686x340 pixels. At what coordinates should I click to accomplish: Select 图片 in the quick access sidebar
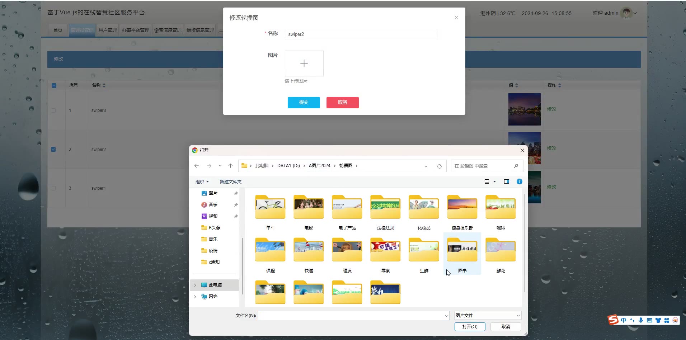213,193
